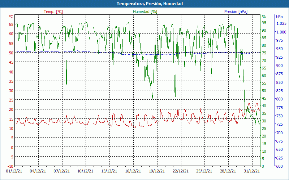Click the blue hPa axis unit label
The height and width of the screenshot is (180, 289).
tap(279, 17)
